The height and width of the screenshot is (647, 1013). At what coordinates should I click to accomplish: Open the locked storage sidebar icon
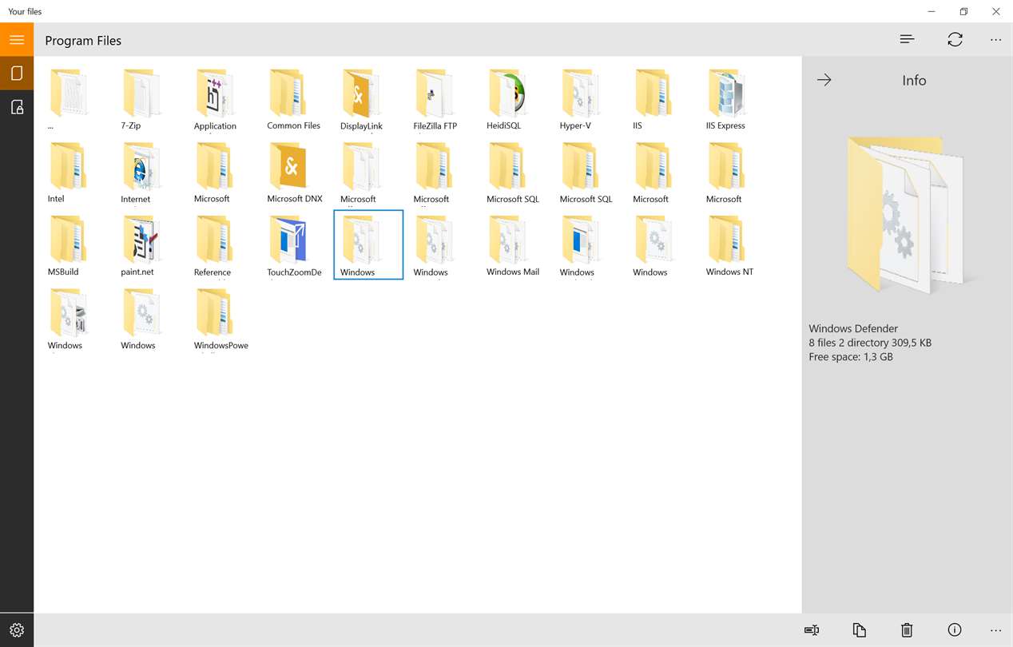tap(17, 107)
